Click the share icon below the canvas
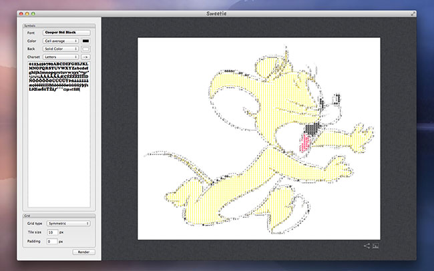Viewport: 434px width, 271px height. click(367, 246)
